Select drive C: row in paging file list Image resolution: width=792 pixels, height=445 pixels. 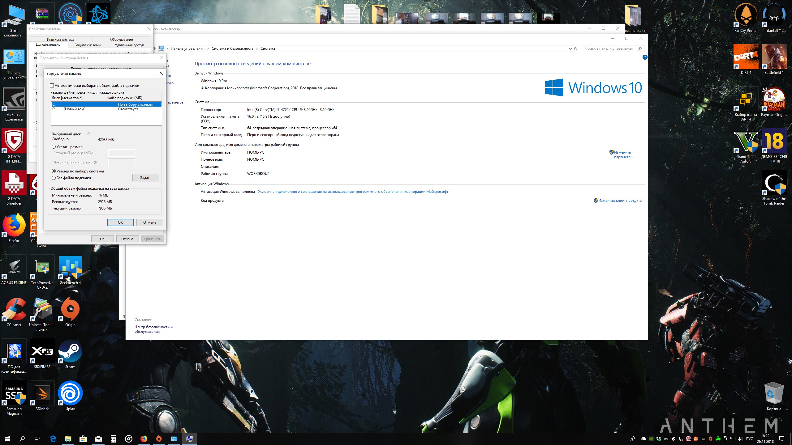coord(106,104)
